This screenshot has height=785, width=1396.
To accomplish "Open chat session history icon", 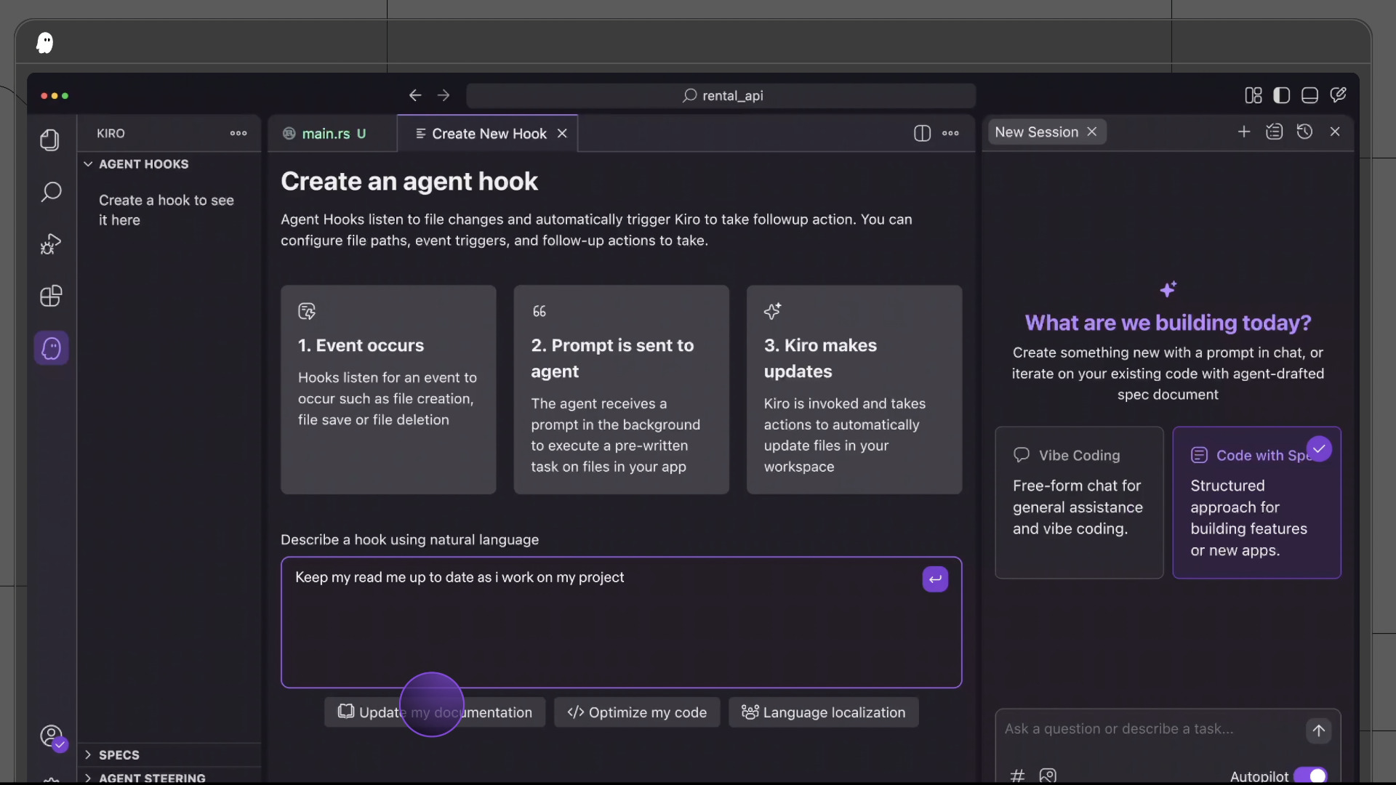I will point(1305,132).
